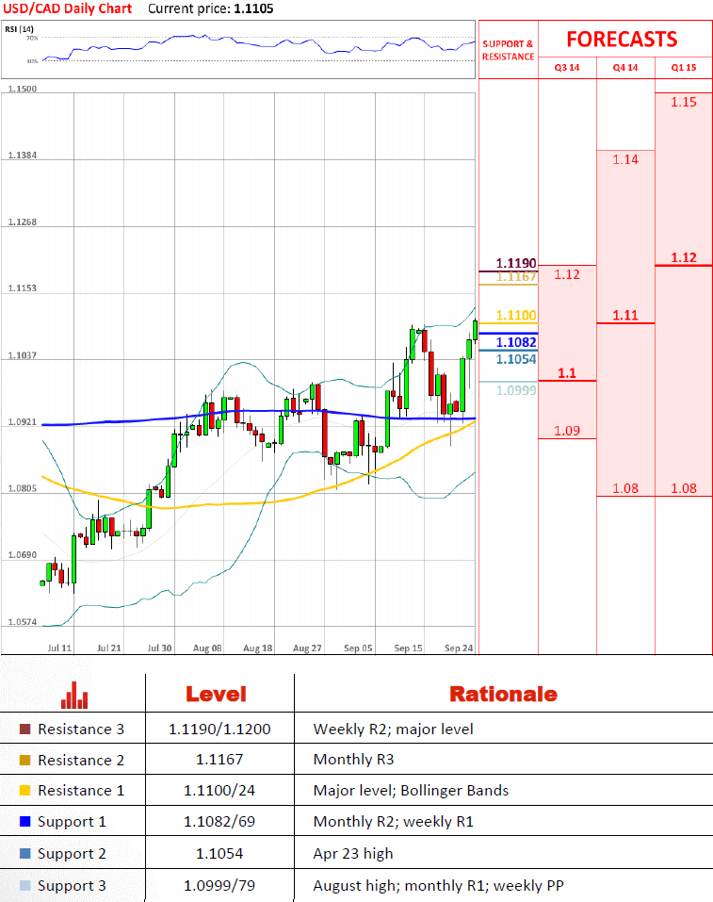Screen dimensions: 713x902
Task: Click 'Weekly R2; major level' rationale
Action: (x=394, y=729)
